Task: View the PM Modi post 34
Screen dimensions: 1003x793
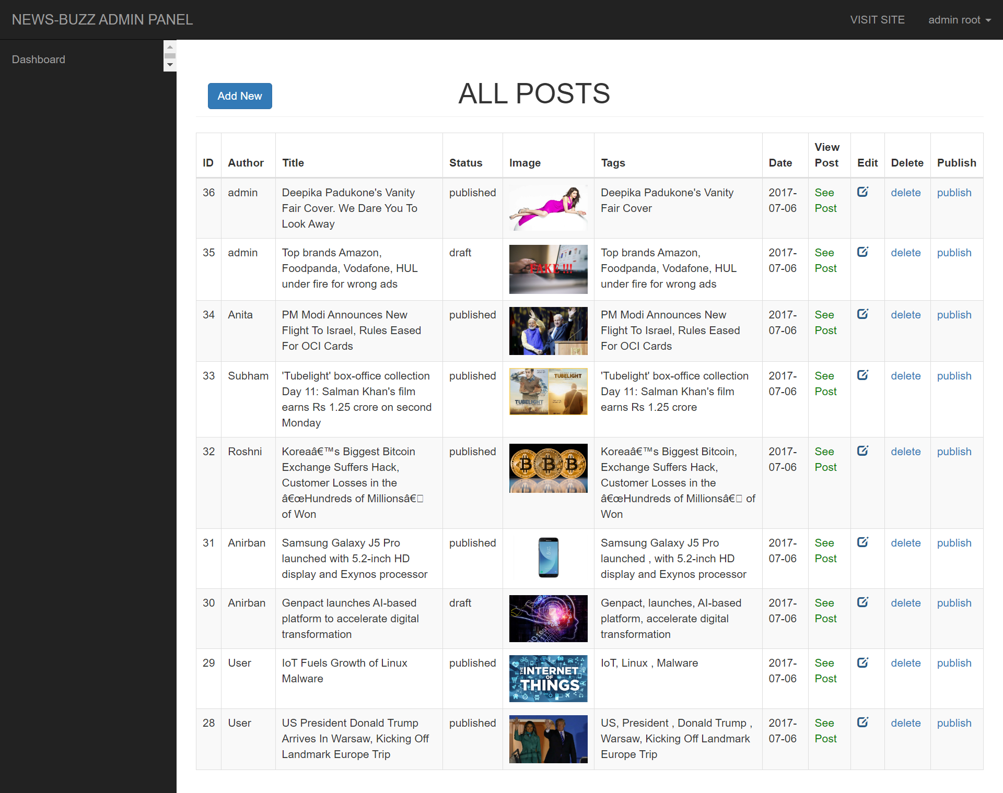Action: point(825,323)
